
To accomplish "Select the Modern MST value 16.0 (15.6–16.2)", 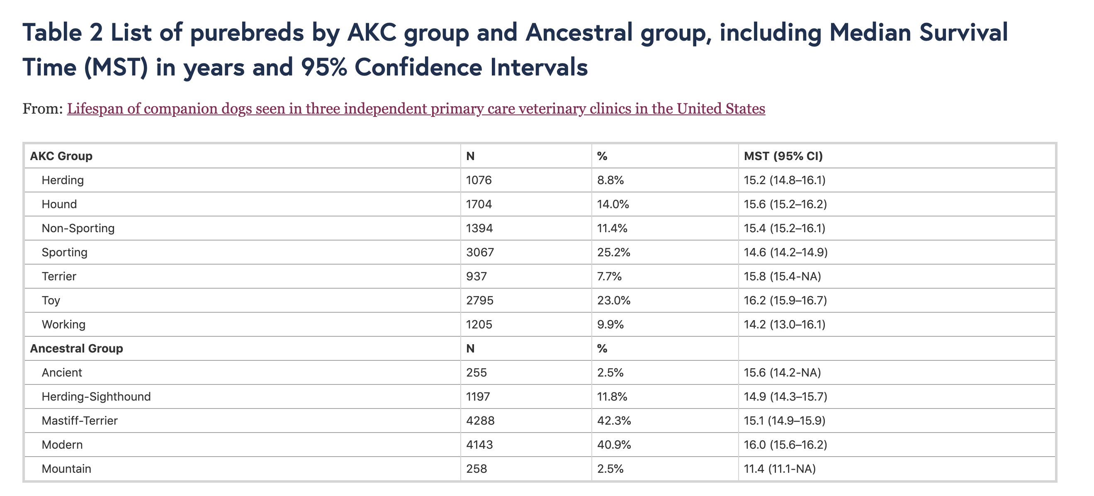I will [785, 445].
